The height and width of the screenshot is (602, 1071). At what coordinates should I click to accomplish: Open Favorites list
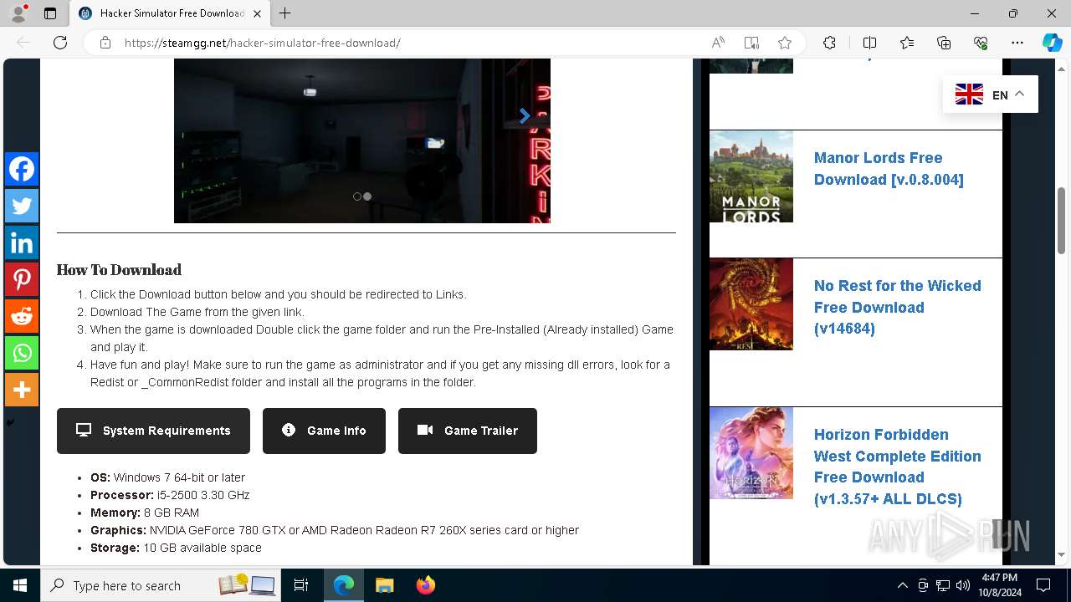pos(907,43)
